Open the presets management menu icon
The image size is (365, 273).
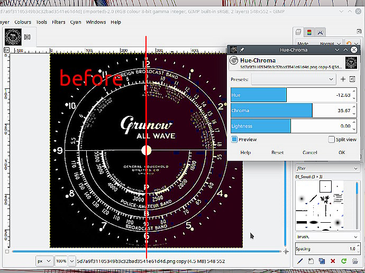pos(352,79)
